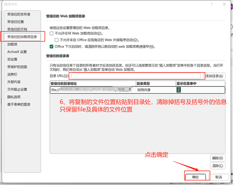Select 受信任的加载项目录 category

(22, 37)
